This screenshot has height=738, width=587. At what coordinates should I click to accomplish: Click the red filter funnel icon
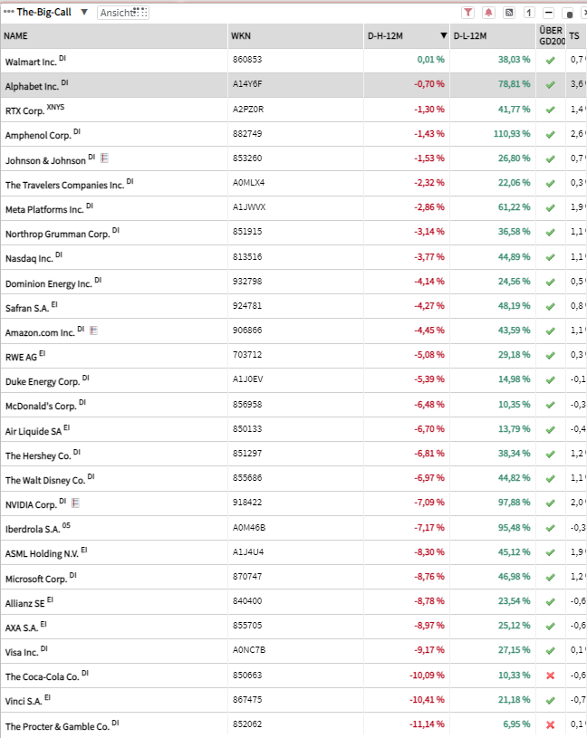(468, 13)
